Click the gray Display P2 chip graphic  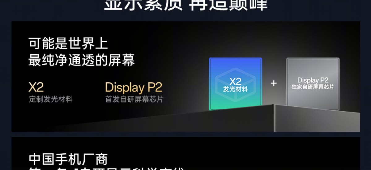coord(313,84)
